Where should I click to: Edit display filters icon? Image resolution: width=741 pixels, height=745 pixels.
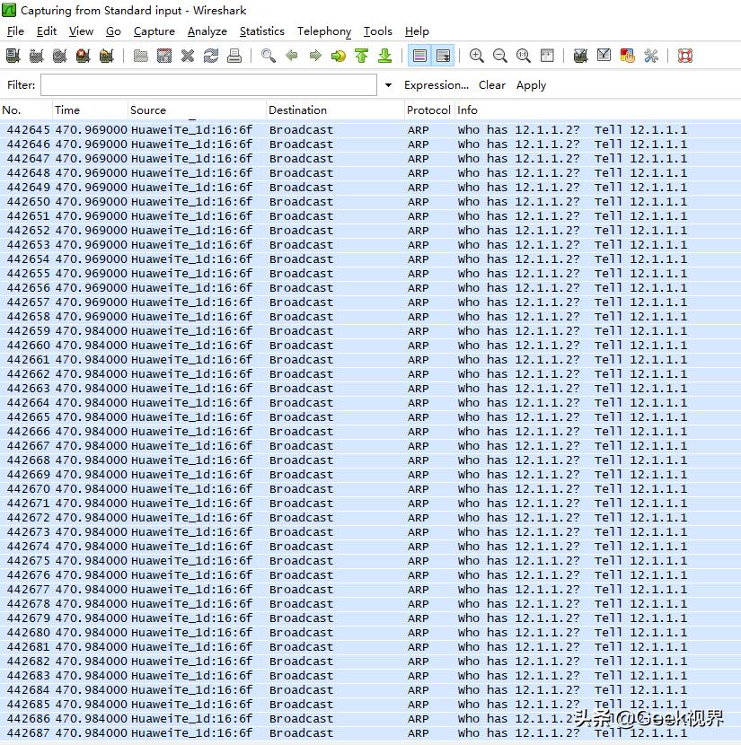coord(604,56)
